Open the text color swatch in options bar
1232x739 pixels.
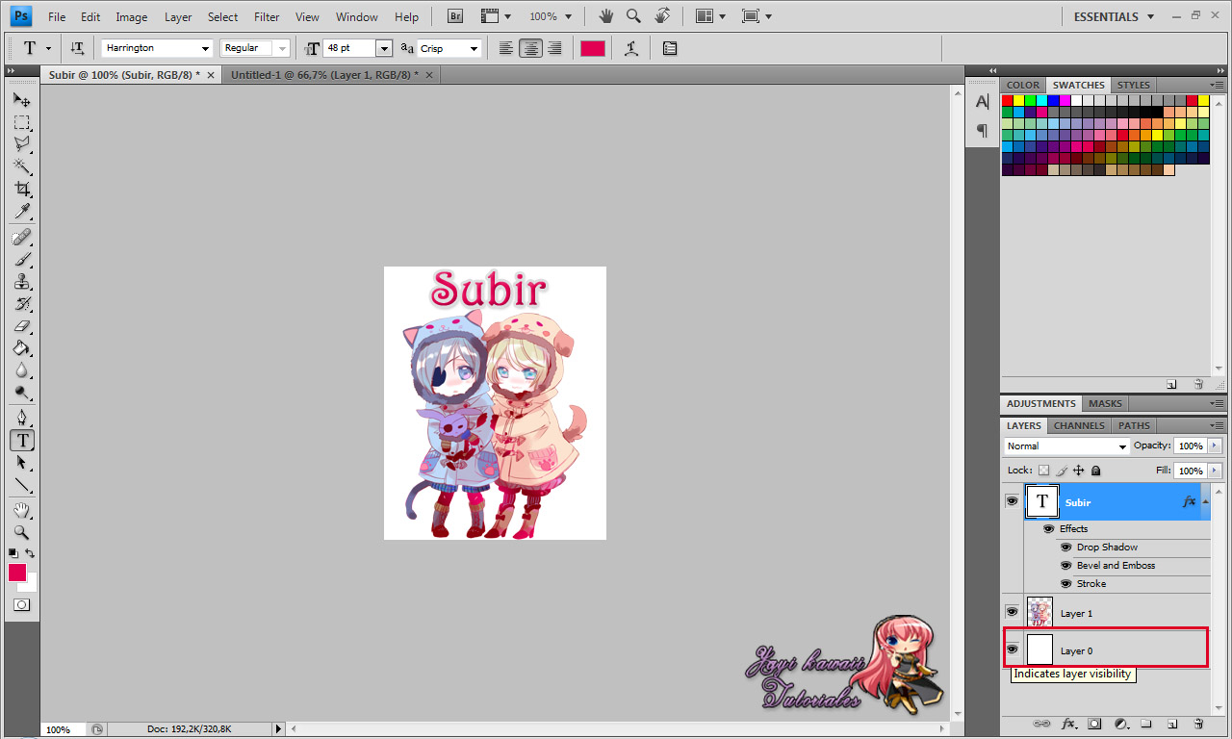593,48
